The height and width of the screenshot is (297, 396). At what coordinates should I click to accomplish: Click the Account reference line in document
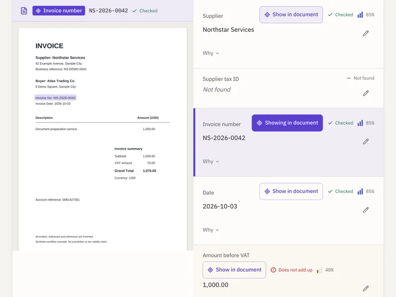(x=57, y=199)
